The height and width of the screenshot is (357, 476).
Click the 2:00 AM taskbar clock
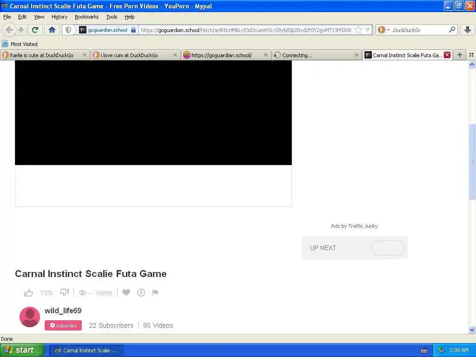coord(459,350)
